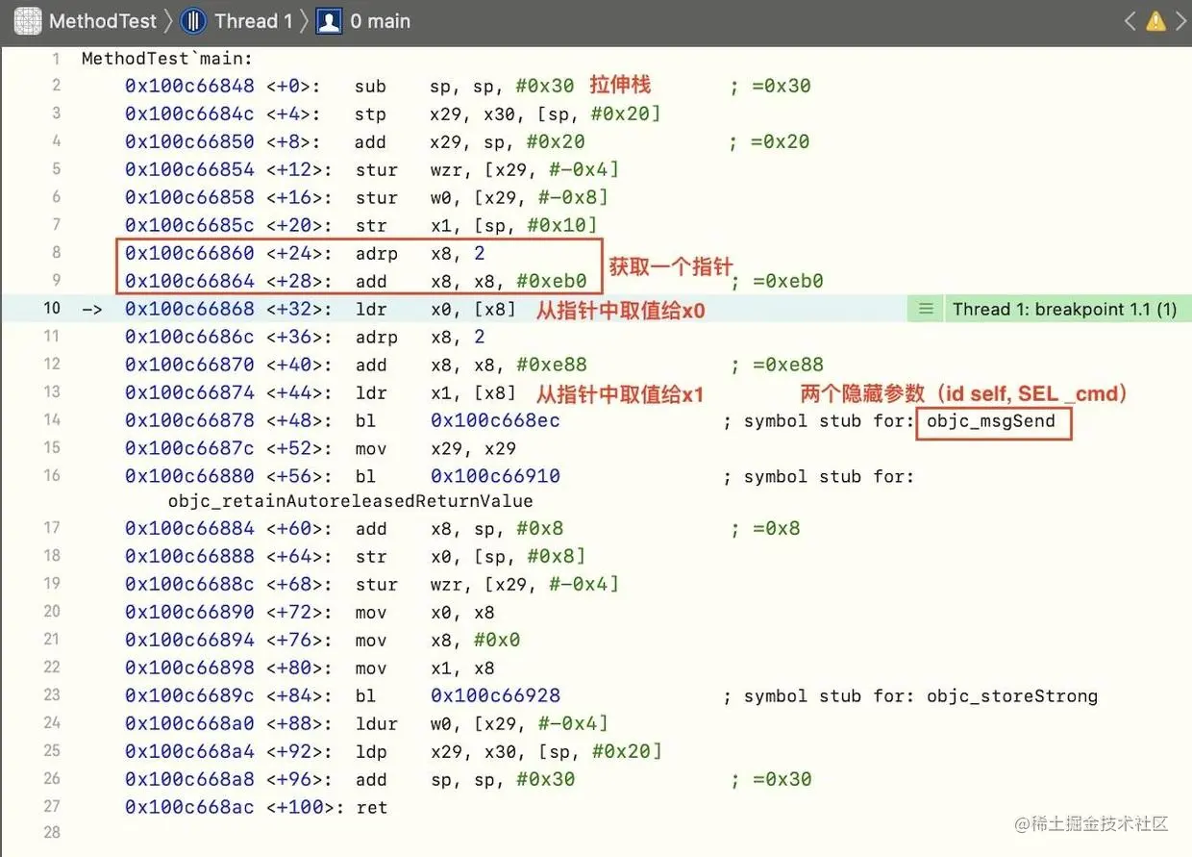The height and width of the screenshot is (857, 1192).
Task: Click the hamburger icon on the breakpoint line
Action: point(925,309)
